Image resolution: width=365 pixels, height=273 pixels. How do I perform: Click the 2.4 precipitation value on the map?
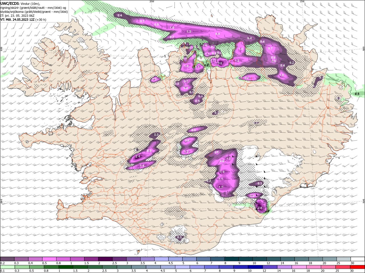coord(138,156)
